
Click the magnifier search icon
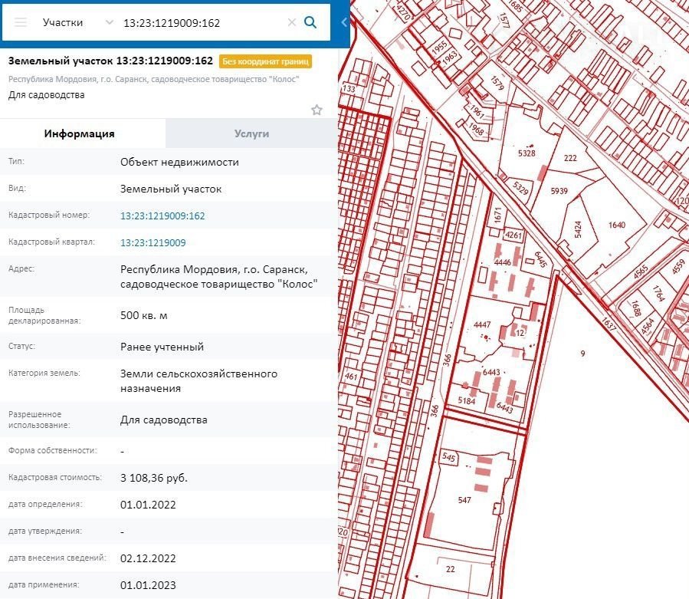(310, 22)
